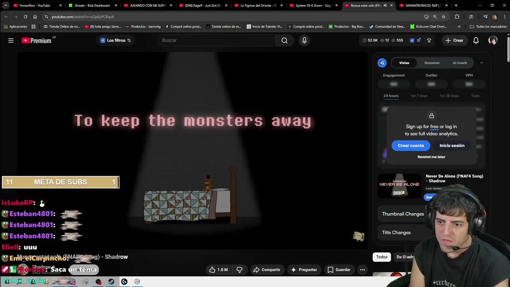Screen dimensions: 510x287
Task: Click the 52.5K clock stat
Action: pyautogui.click(x=369, y=40)
